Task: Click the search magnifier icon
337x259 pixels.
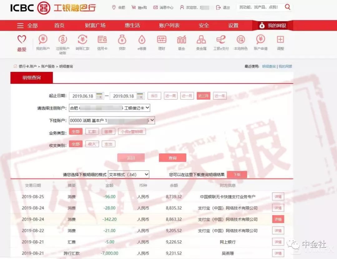Action: pos(287,7)
